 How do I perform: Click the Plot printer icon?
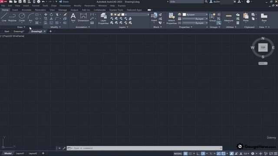pyautogui.click(x=39, y=2)
